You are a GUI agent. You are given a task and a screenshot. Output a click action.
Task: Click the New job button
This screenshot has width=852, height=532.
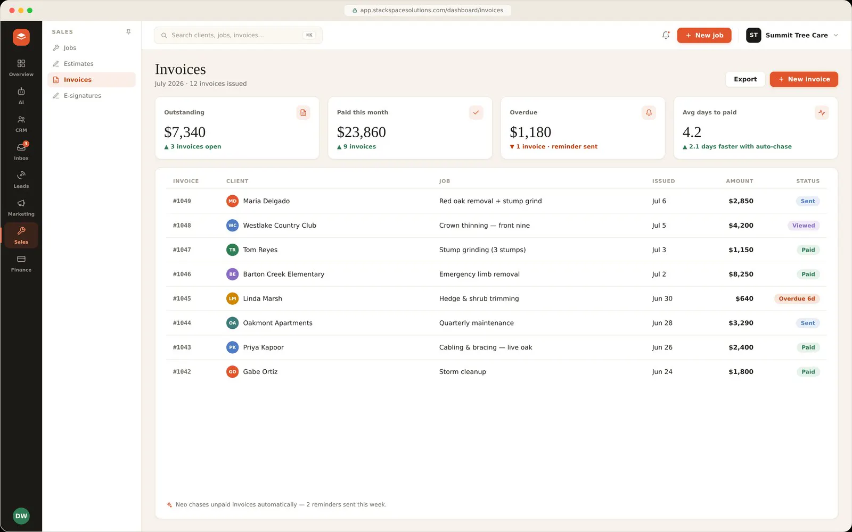[704, 35]
